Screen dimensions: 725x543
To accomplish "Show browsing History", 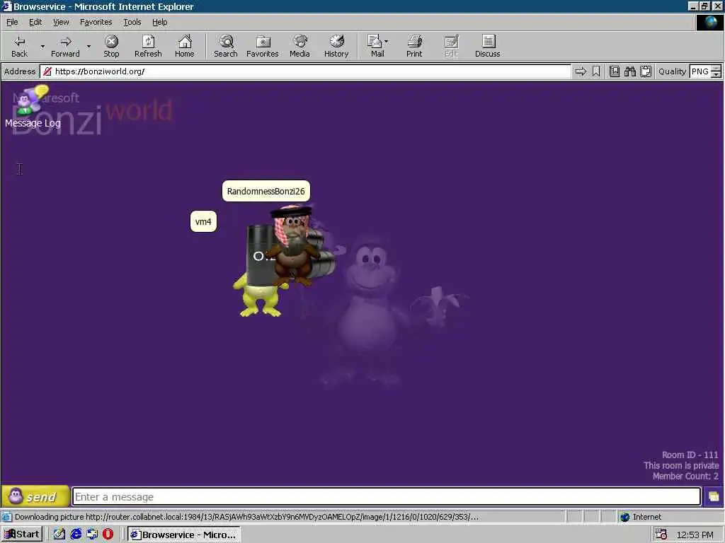I will [336, 46].
